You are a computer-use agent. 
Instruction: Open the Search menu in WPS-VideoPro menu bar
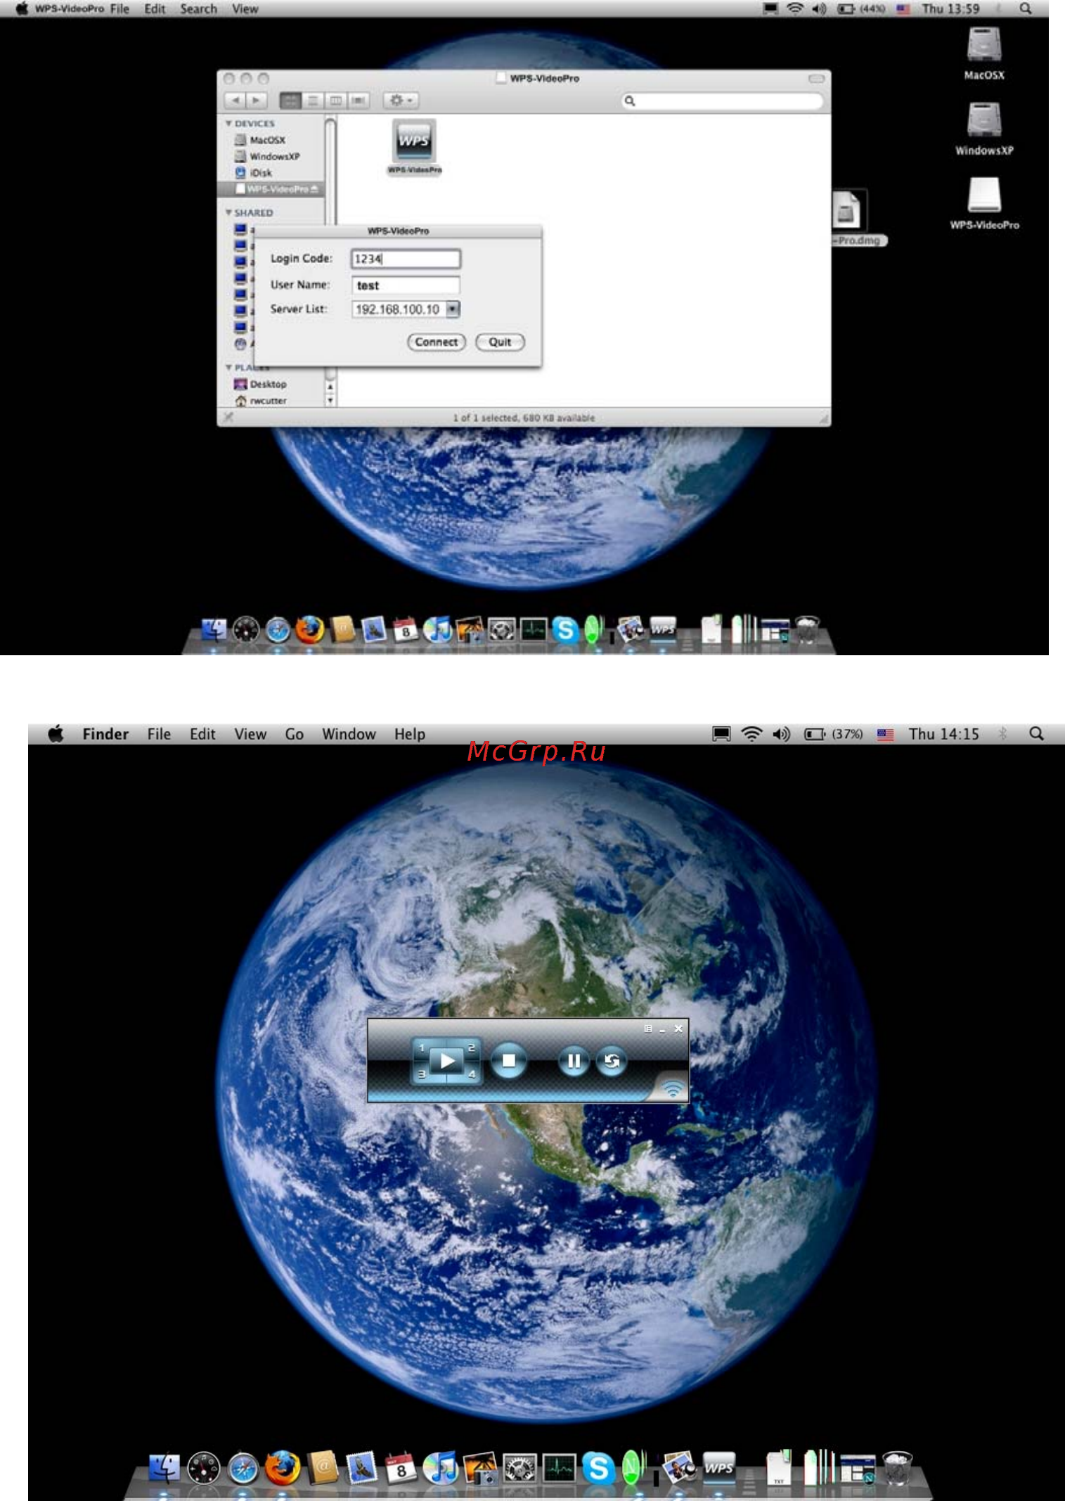point(198,8)
